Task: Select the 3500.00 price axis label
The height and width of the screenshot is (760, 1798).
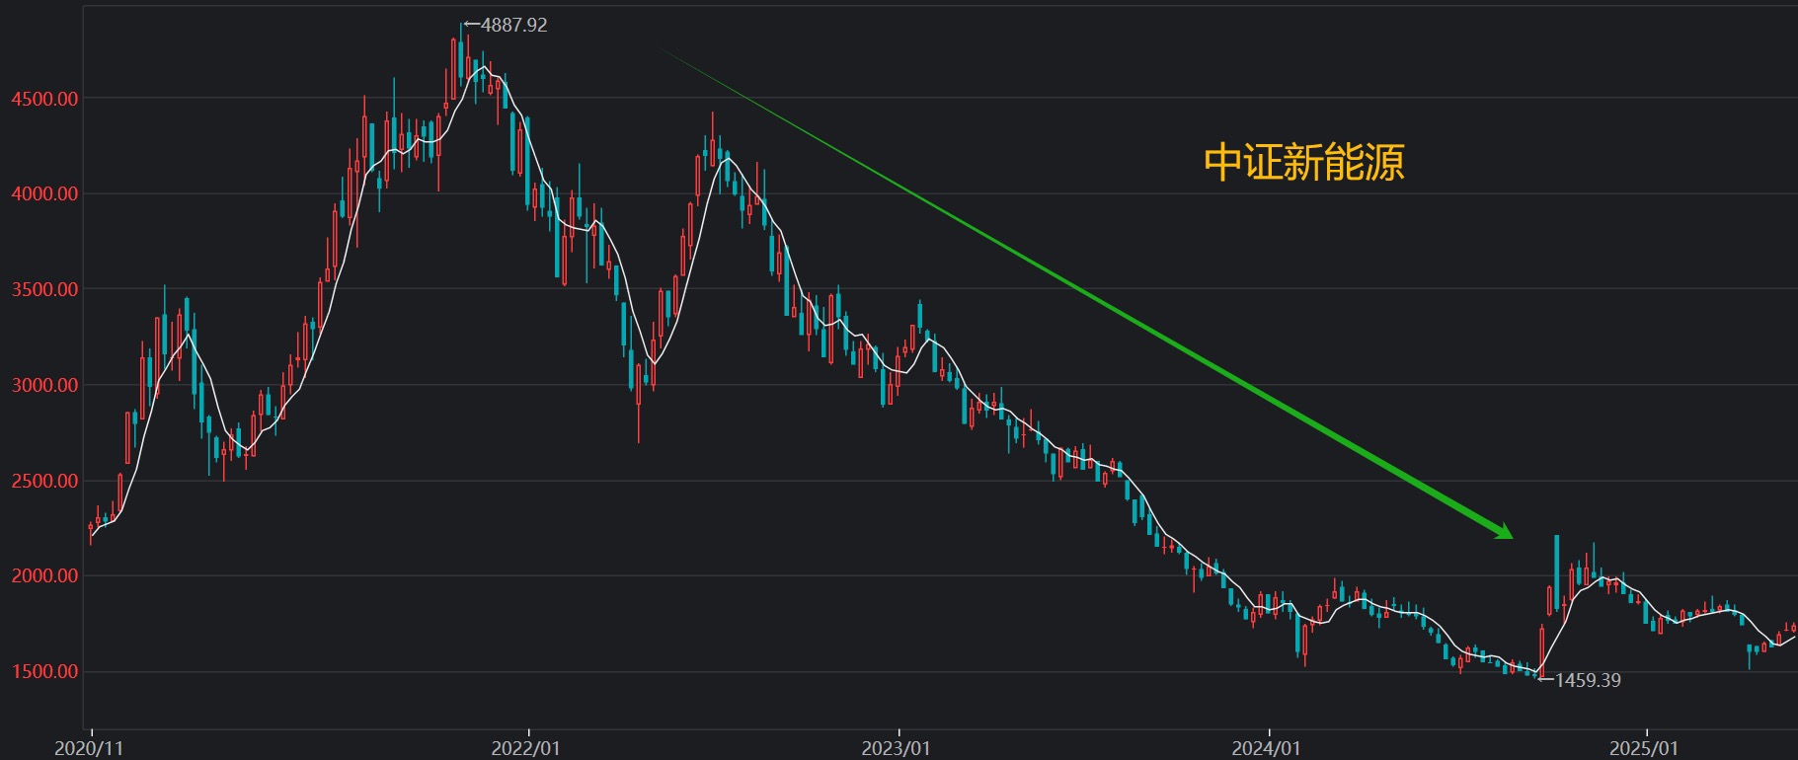Action: [45, 290]
